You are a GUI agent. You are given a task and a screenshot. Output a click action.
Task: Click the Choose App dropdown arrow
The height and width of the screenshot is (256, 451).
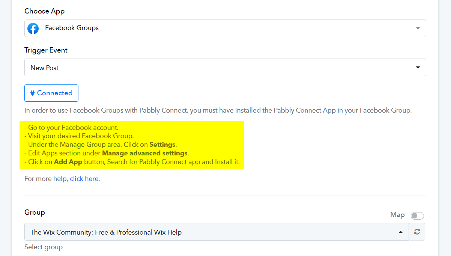coord(418,29)
